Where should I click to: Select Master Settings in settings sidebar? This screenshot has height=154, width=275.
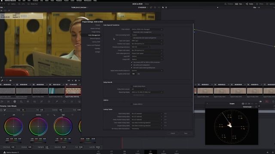[95, 29]
